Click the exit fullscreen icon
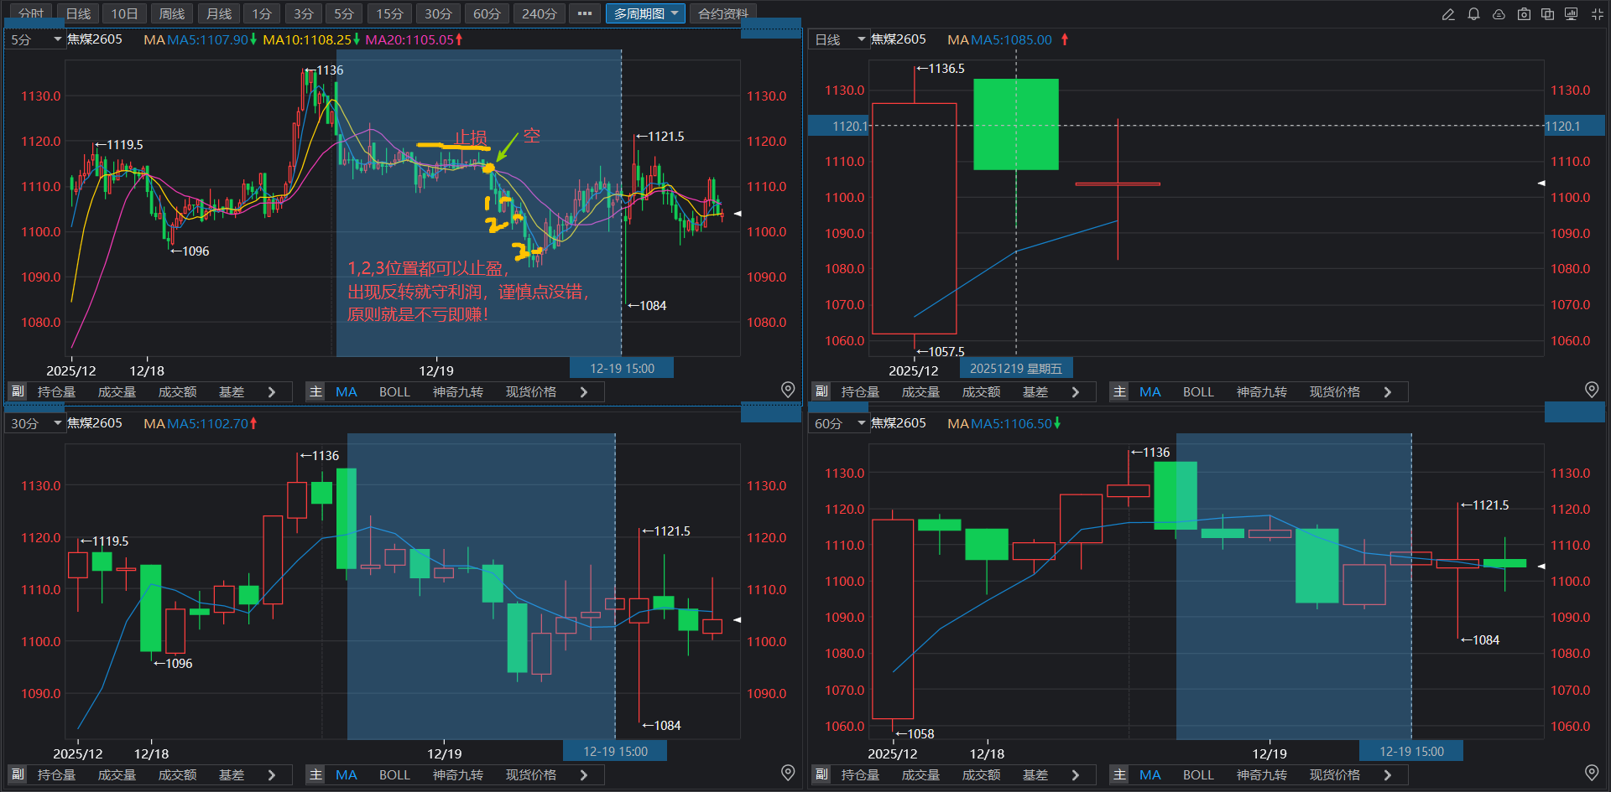Image resolution: width=1611 pixels, height=792 pixels. tap(1597, 14)
